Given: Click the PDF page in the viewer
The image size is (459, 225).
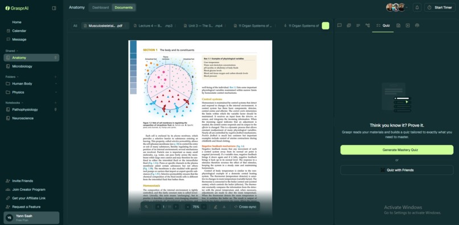Looking at the screenshot, I should point(200,128).
